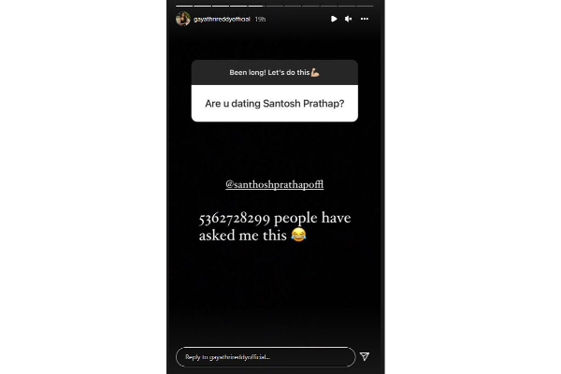The width and height of the screenshot is (561, 374).
Task: Share story with the paper plane icon
Action: coord(365,356)
